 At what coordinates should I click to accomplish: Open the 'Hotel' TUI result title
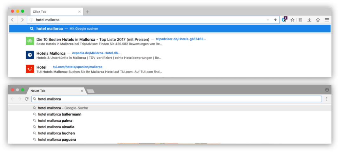pyautogui.click(x=41, y=67)
